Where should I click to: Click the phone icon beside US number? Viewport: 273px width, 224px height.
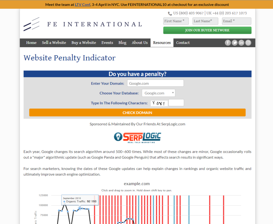(170, 13)
